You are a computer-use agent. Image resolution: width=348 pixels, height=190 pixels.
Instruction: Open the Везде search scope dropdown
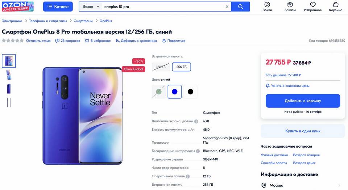pos(91,7)
